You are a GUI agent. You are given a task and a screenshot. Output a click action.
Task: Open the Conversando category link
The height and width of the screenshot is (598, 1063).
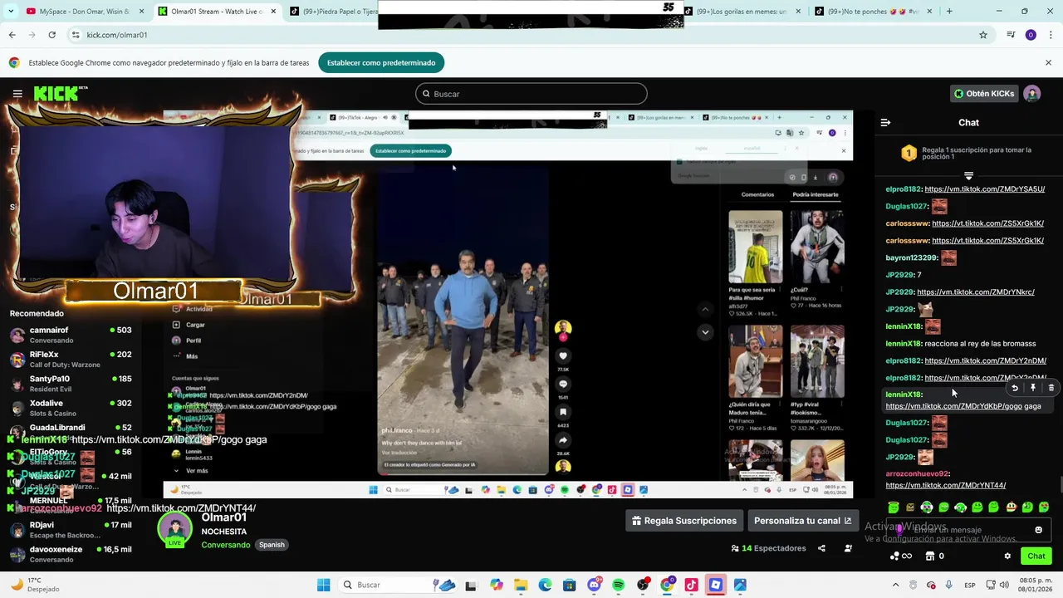pyautogui.click(x=225, y=545)
